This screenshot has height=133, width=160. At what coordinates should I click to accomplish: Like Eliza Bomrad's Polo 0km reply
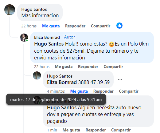(64, 66)
